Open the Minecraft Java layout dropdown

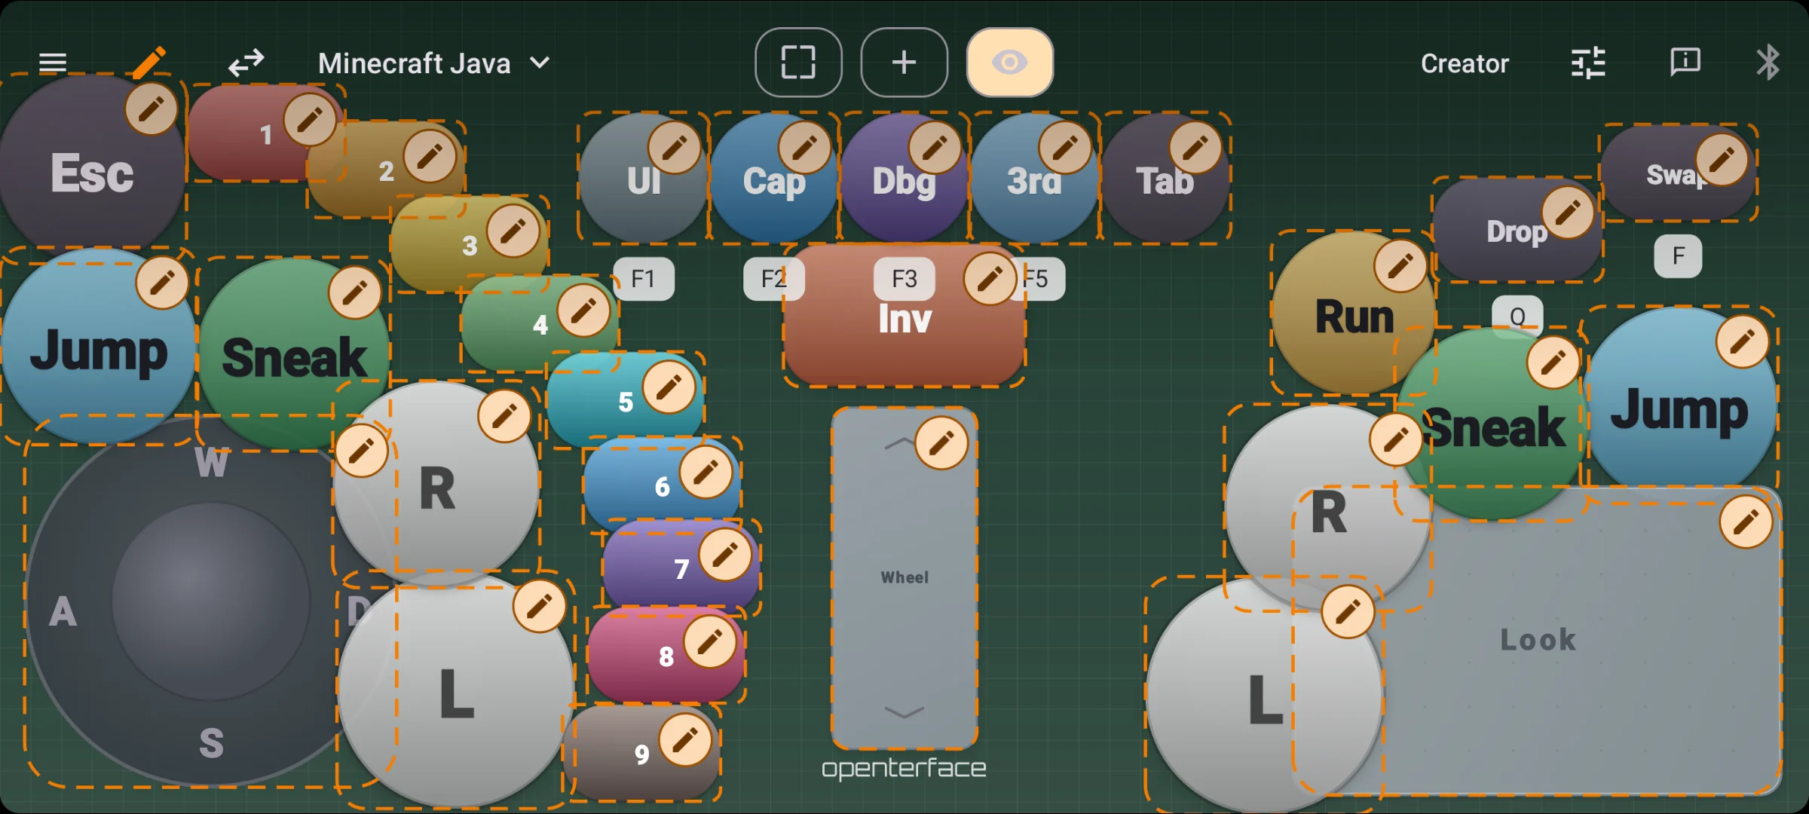[433, 63]
